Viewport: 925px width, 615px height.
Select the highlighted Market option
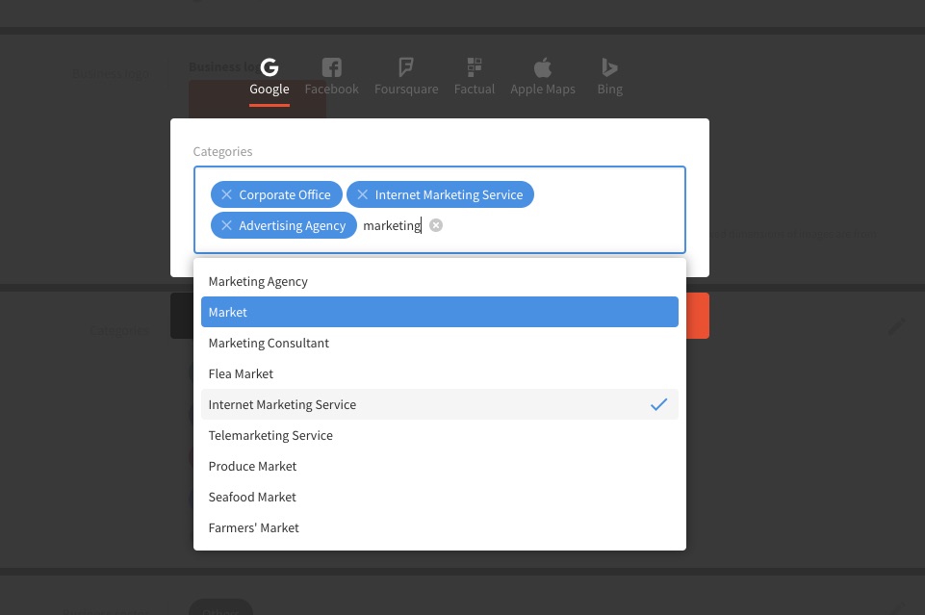(440, 312)
